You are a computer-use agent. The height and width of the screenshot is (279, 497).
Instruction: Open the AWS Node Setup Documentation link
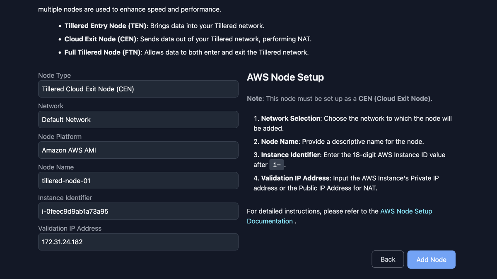pos(406,211)
